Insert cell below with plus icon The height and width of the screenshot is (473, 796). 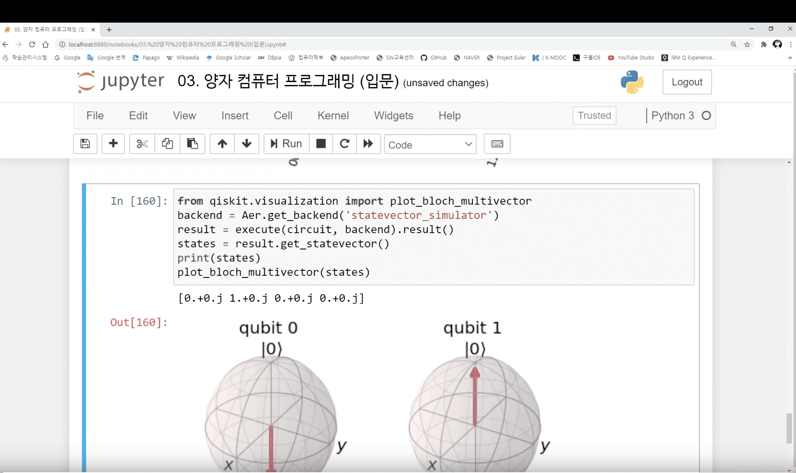(113, 144)
